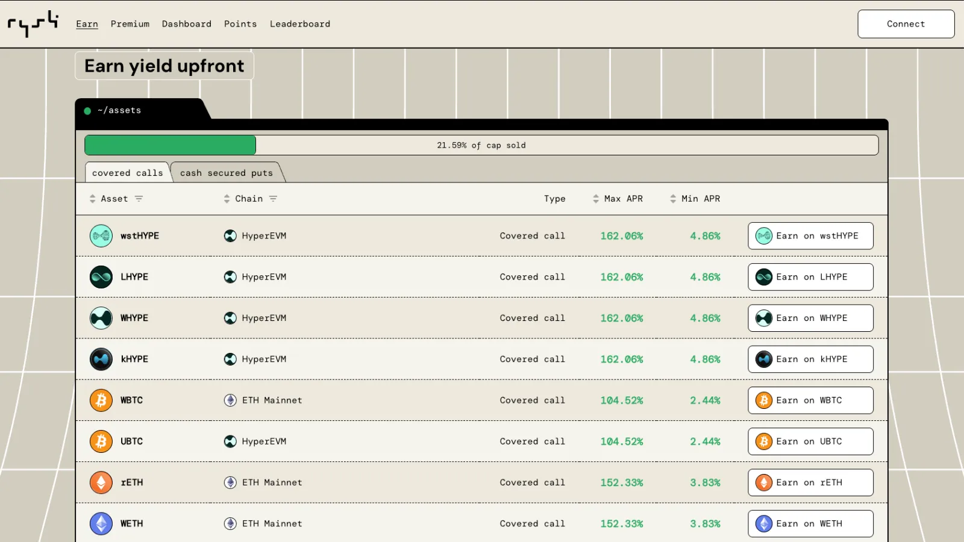Click Earn on wstHYPE button
The height and width of the screenshot is (542, 964).
point(811,236)
